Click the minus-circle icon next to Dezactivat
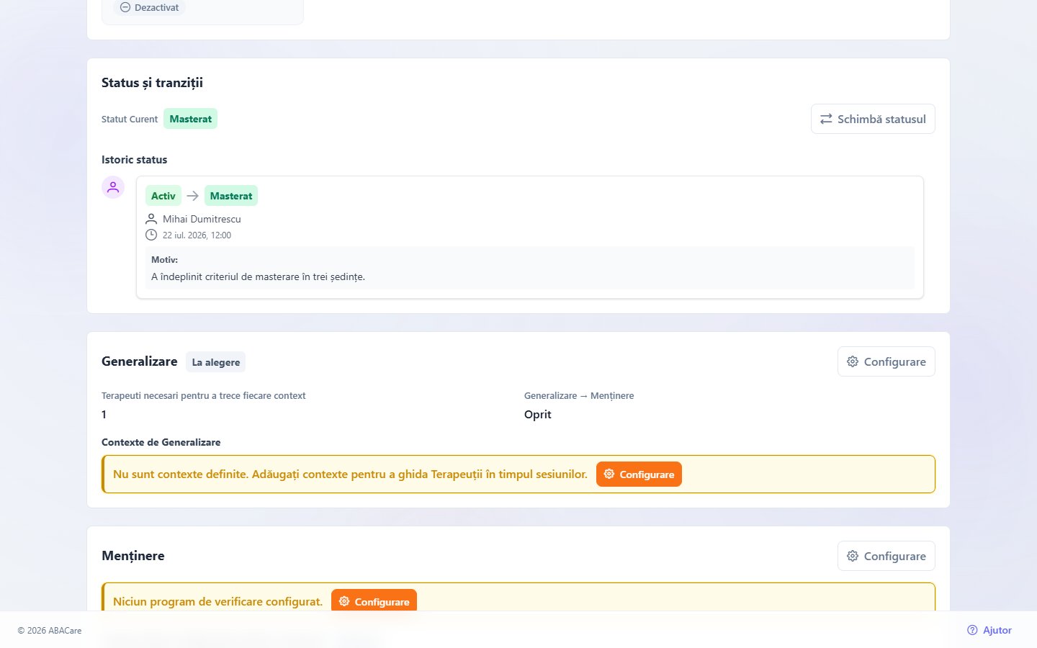Viewport: 1037px width, 648px height. pyautogui.click(x=125, y=7)
